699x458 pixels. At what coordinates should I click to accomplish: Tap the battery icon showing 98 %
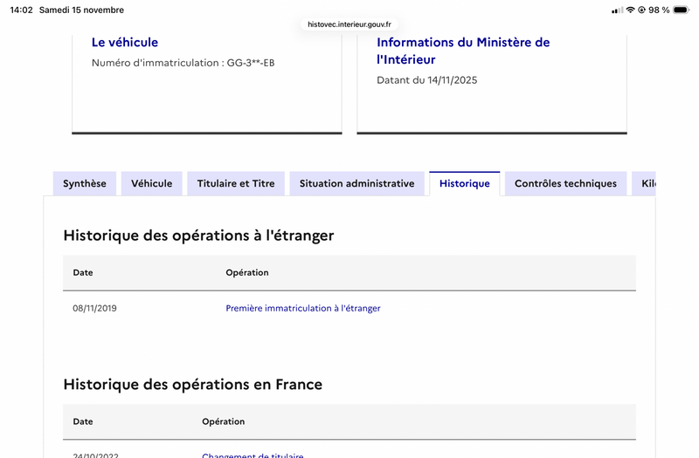pyautogui.click(x=682, y=10)
